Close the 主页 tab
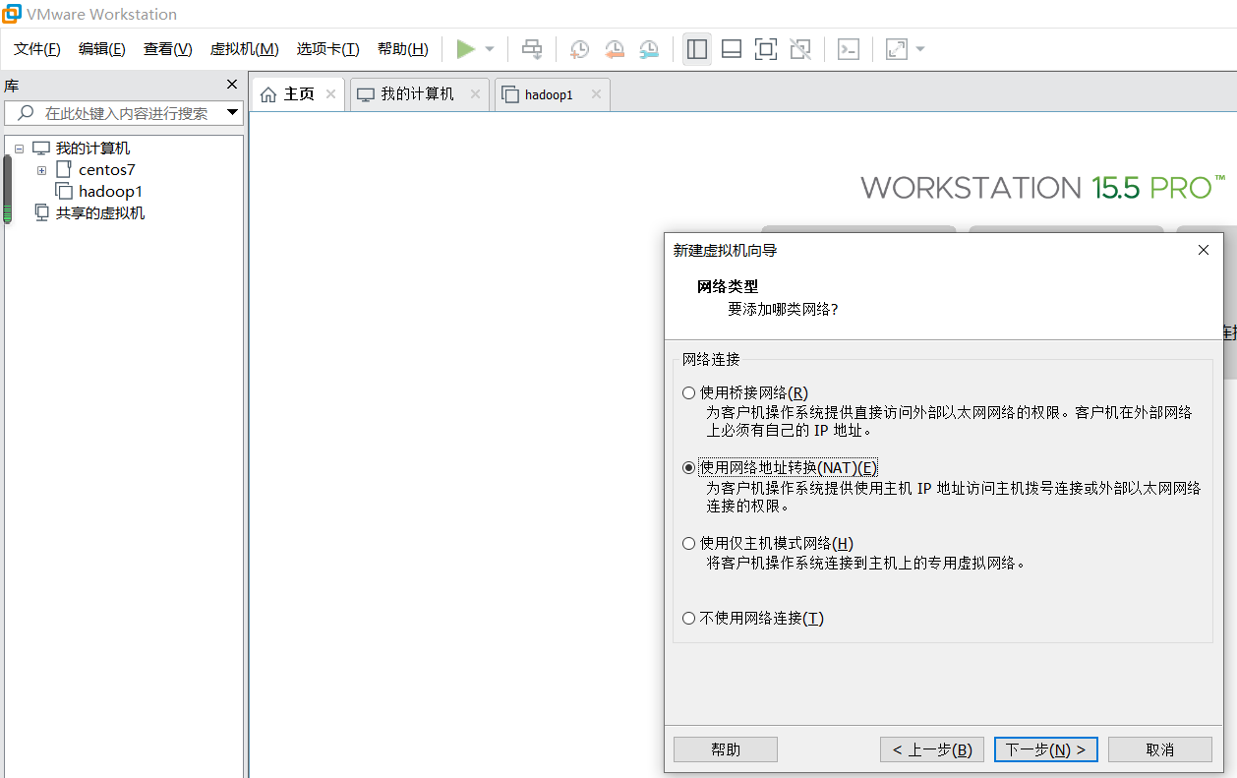 click(330, 94)
